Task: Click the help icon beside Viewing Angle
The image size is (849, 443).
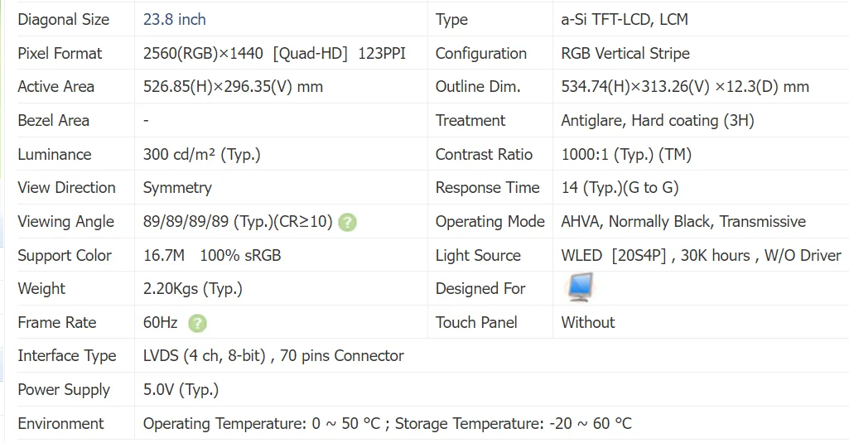Action: coord(348,222)
